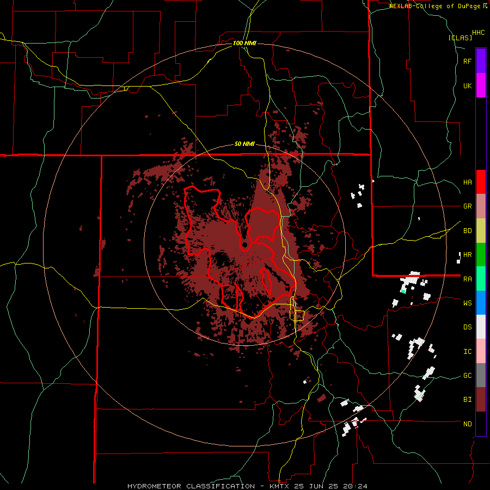Click the HR legend label
The image size is (490, 490).
pyautogui.click(x=468, y=255)
